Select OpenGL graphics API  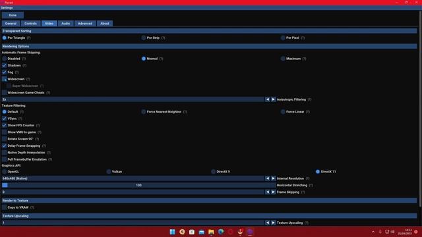5,172
